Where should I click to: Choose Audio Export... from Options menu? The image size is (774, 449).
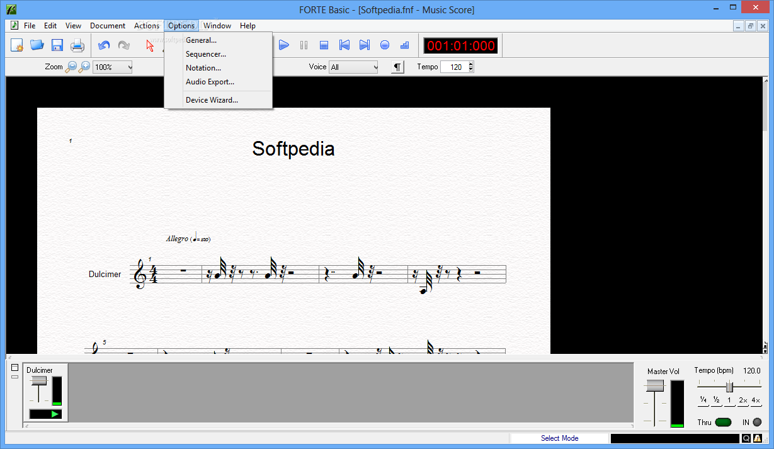(x=218, y=82)
